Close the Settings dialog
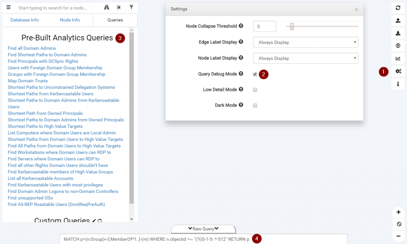Image resolution: width=407 pixels, height=244 pixels. pyautogui.click(x=357, y=10)
